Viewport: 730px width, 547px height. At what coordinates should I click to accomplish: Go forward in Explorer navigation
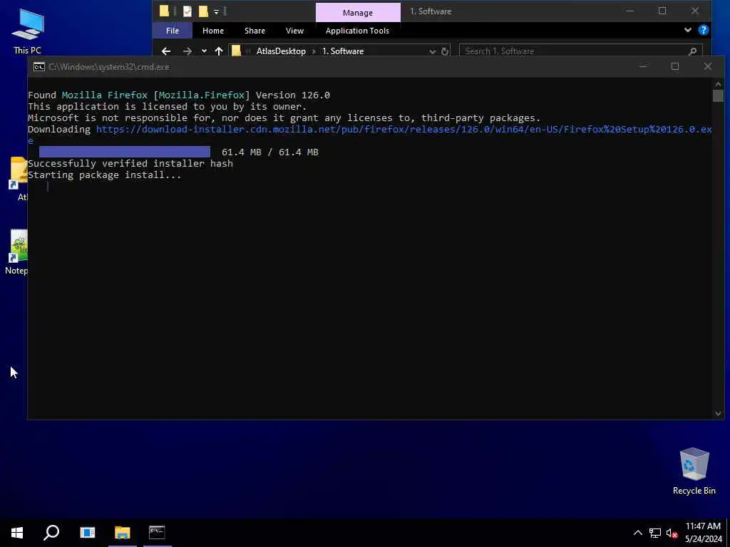click(187, 51)
